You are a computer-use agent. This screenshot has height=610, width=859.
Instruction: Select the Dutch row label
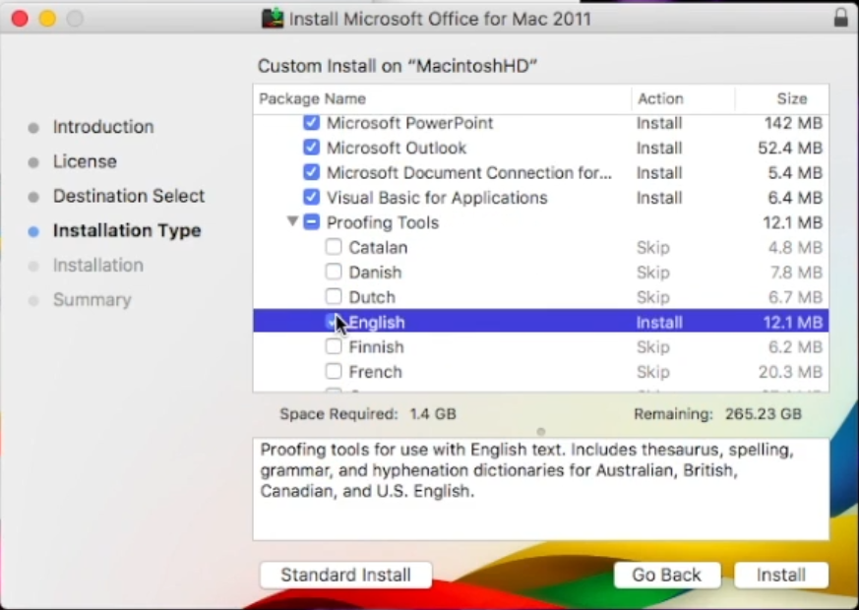tap(371, 297)
